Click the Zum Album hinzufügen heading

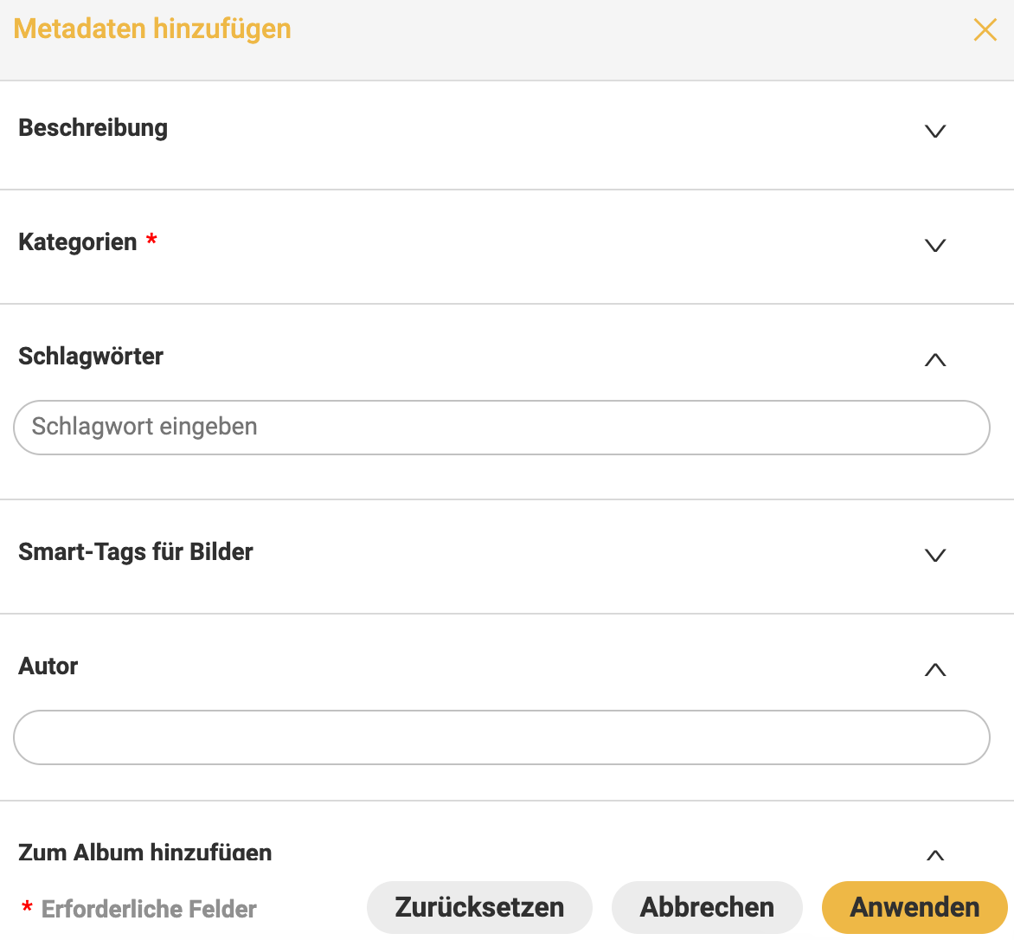(x=145, y=853)
